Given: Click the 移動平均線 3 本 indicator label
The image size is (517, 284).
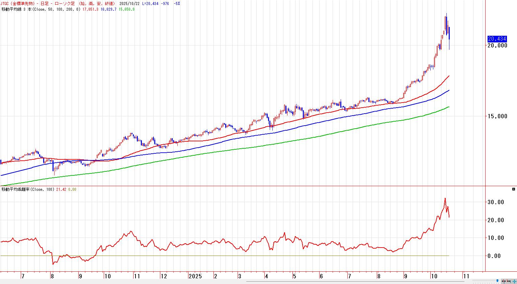Looking at the screenshot, I should click(x=16, y=9).
